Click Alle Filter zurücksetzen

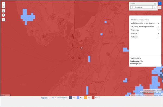click(x=140, y=20)
